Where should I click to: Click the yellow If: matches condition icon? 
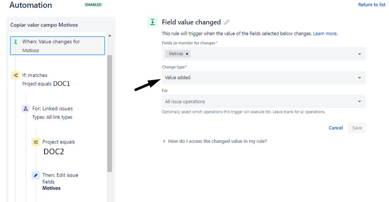(16, 75)
